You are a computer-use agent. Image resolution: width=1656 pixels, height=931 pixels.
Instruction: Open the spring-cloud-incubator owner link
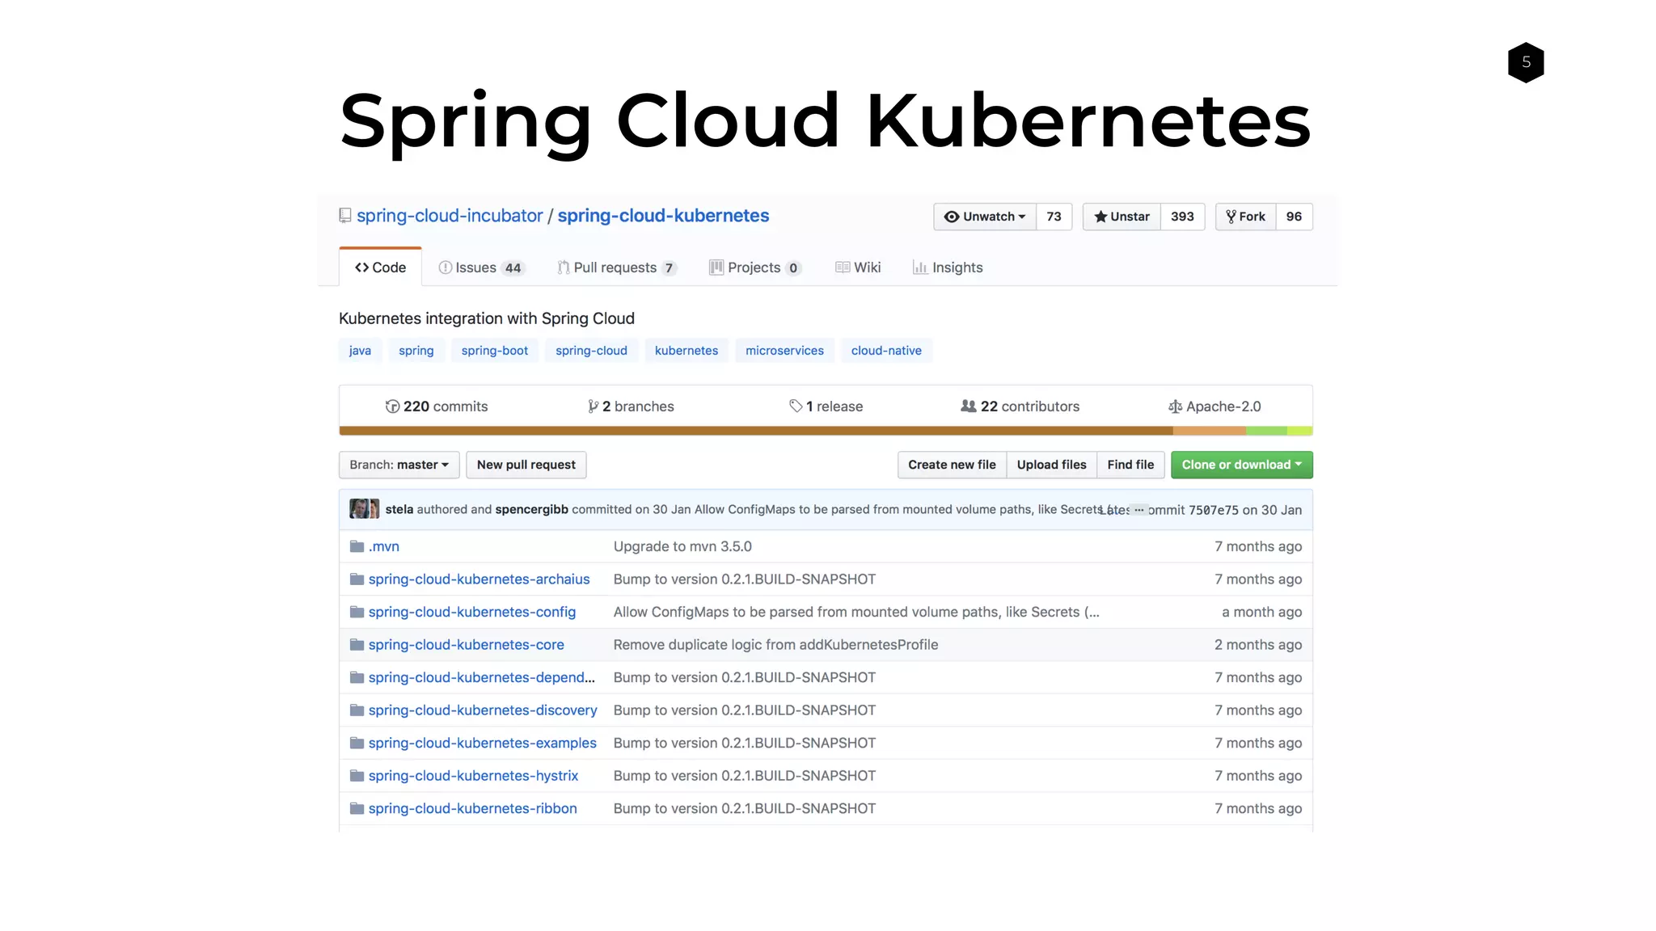coord(450,216)
